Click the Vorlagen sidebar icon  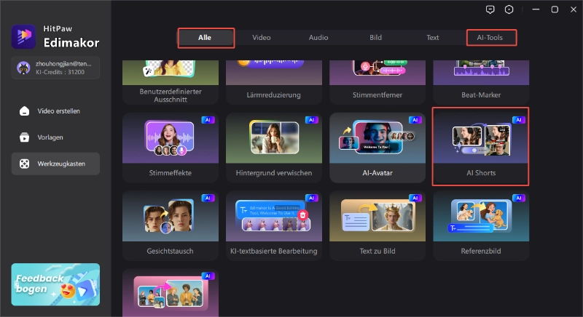24,137
